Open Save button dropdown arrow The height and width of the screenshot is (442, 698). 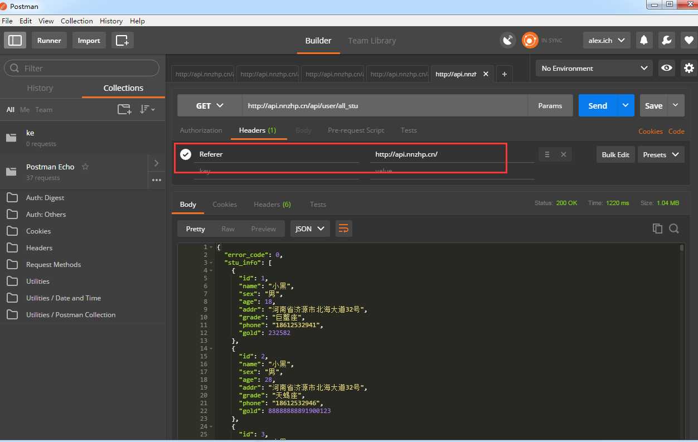tap(676, 105)
